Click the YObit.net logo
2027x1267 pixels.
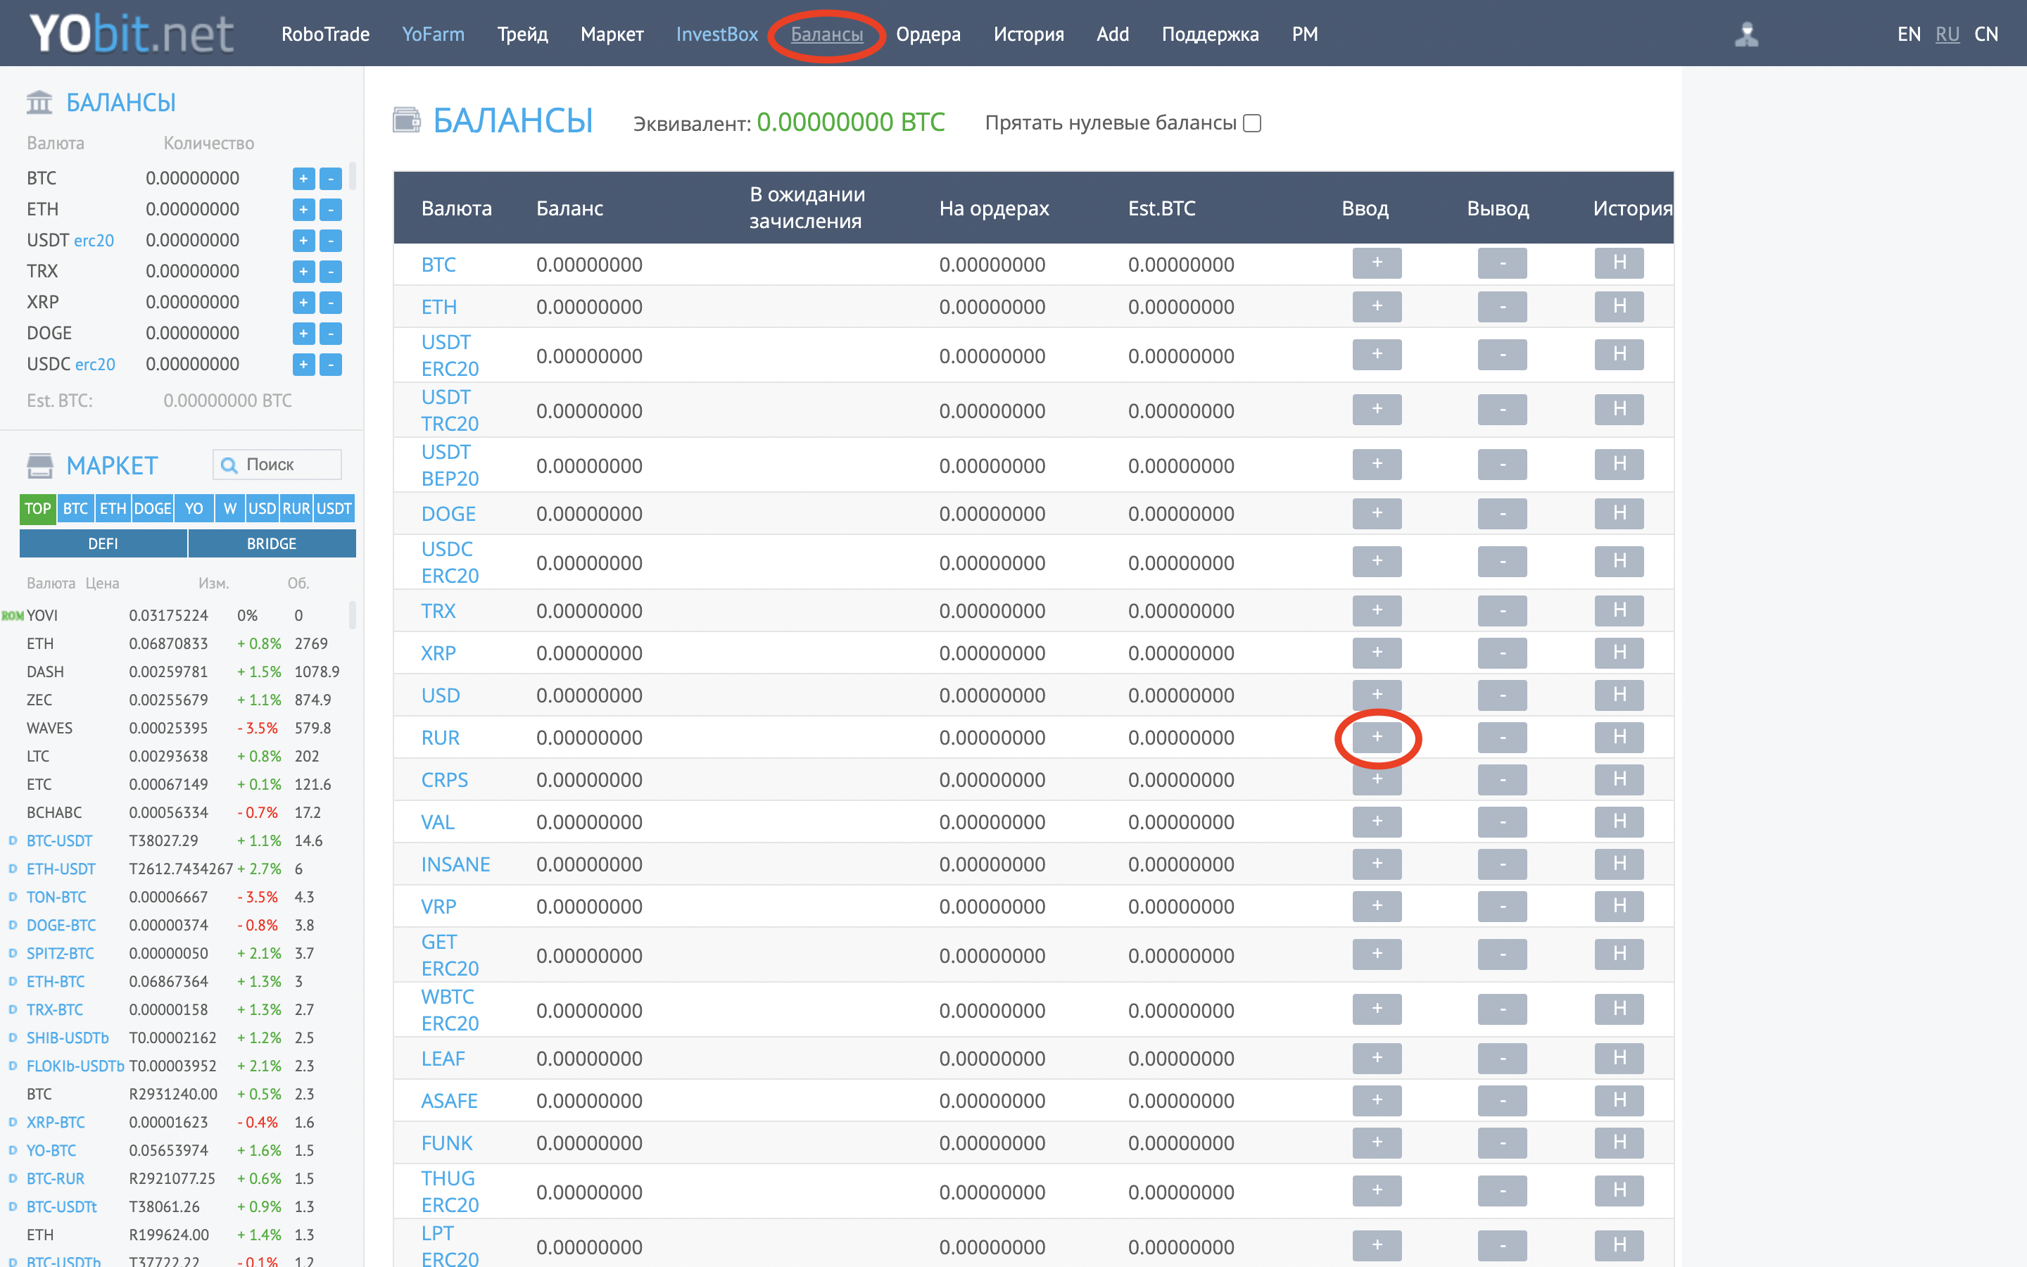click(x=132, y=34)
